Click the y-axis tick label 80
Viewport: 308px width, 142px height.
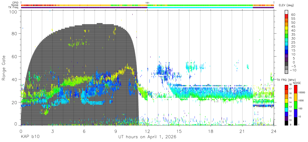pyautogui.click(x=15, y=33)
